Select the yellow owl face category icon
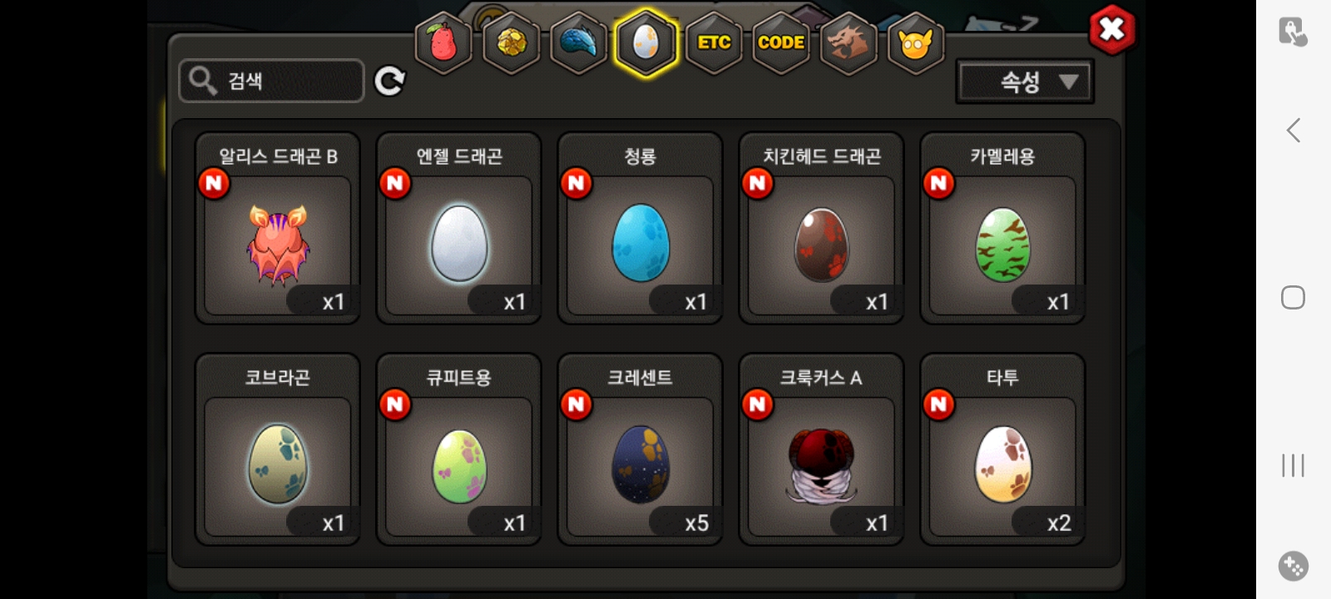 (916, 42)
